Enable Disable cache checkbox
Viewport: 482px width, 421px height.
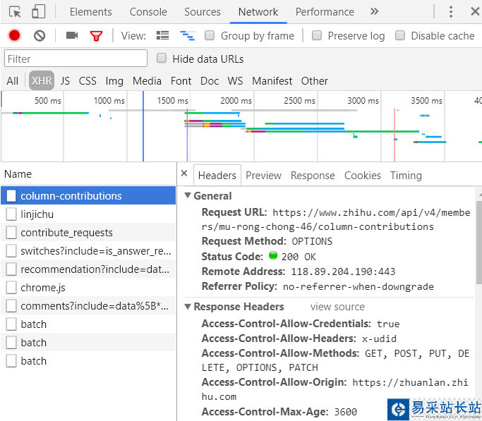[x=400, y=35]
